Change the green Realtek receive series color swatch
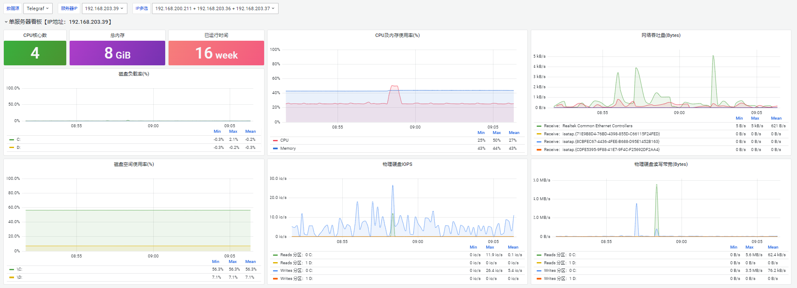Screen dimensions: 797x288 click(539, 126)
